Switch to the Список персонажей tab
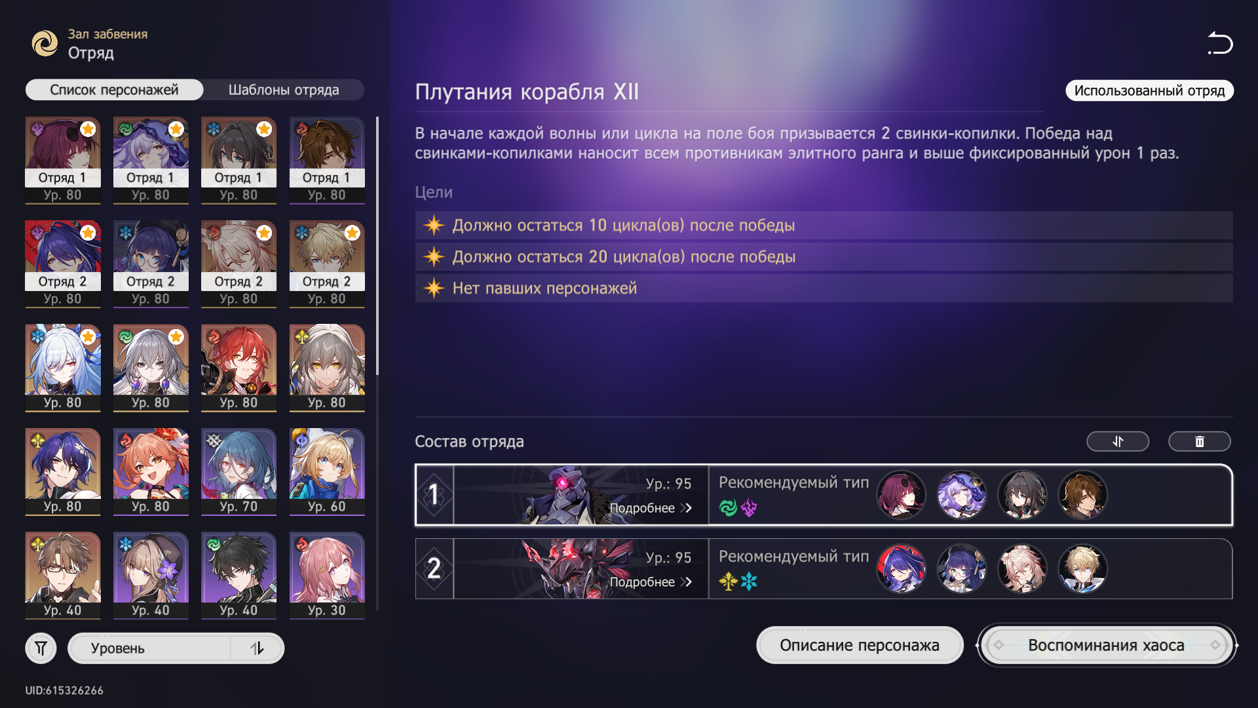The height and width of the screenshot is (708, 1258). tap(114, 90)
